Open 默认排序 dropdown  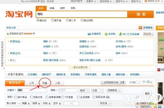[13, 103]
